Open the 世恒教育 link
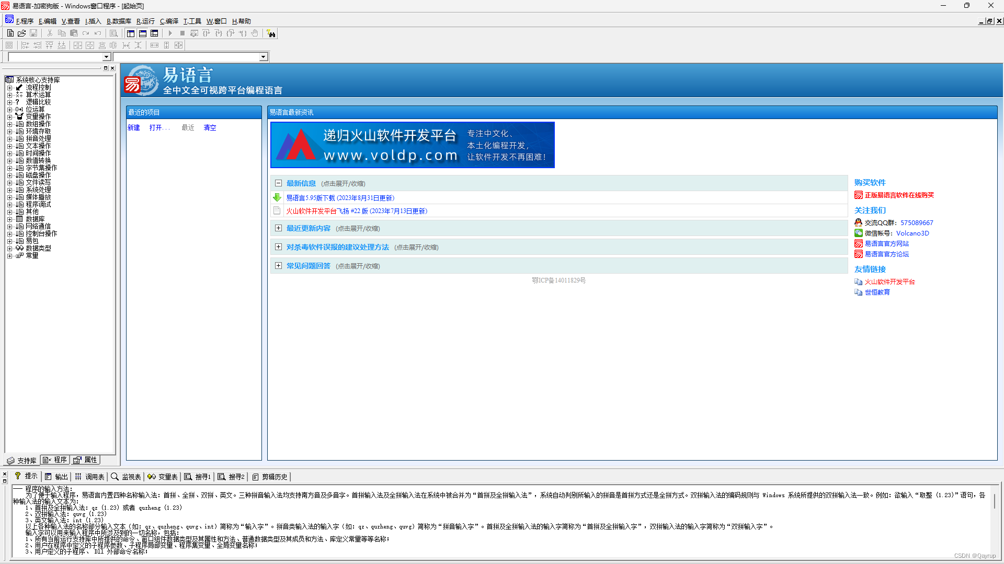This screenshot has width=1004, height=564. tap(877, 292)
